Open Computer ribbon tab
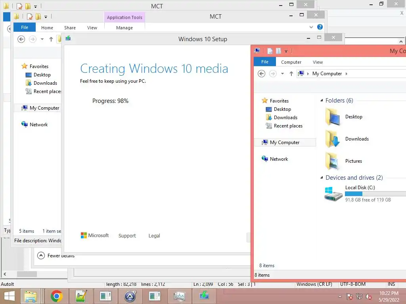Screen dimensions: 406x304 click(291, 62)
